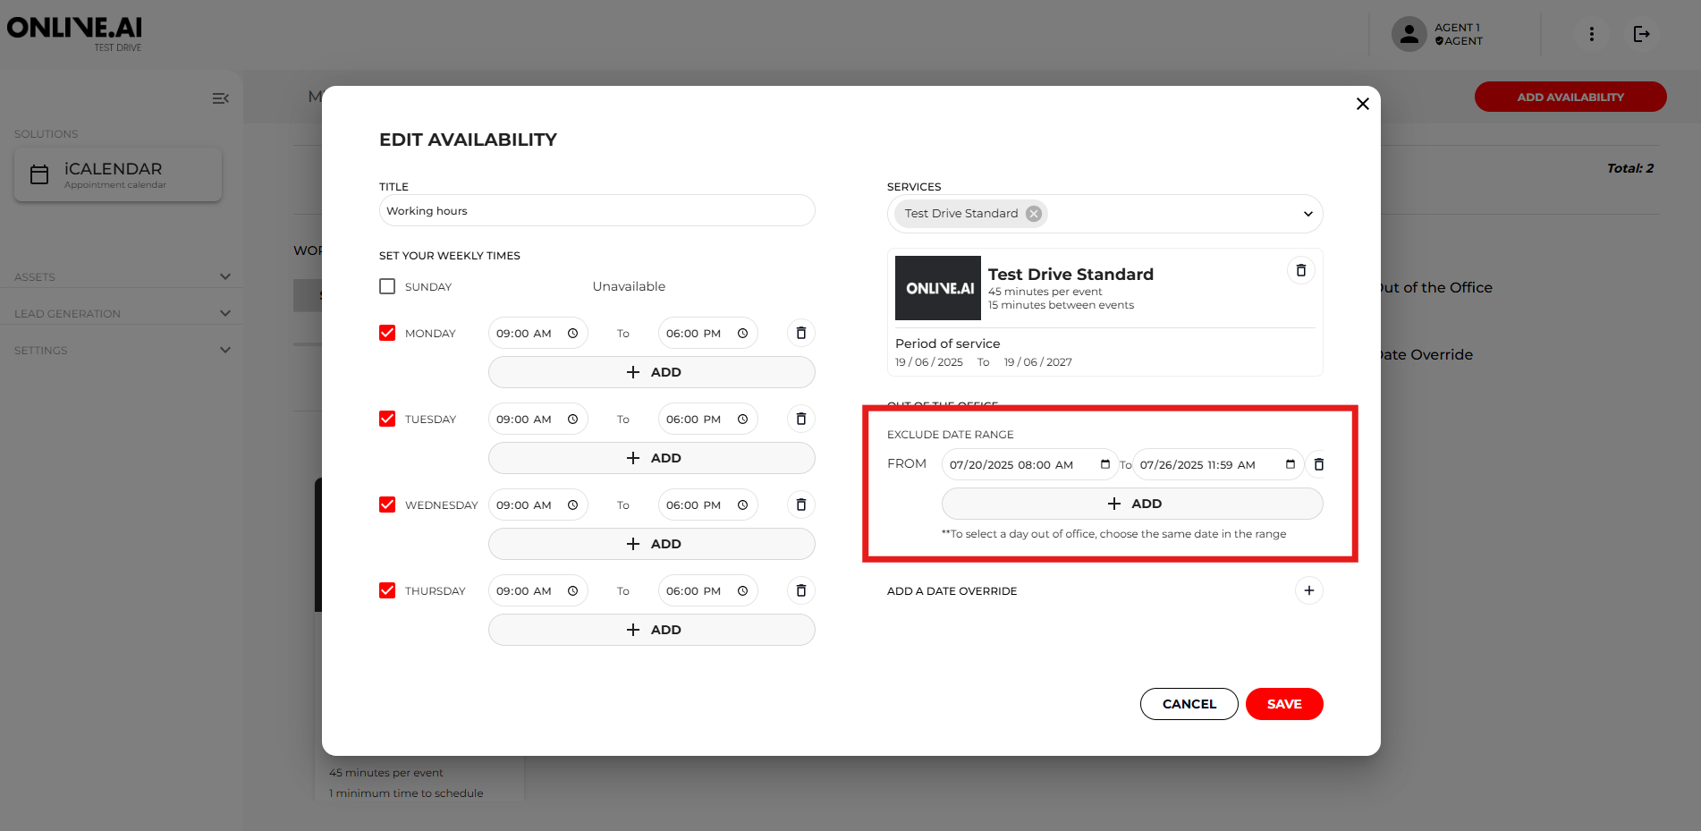Uncheck the Thursday availability checkbox
The height and width of the screenshot is (831, 1701).
tap(387, 590)
